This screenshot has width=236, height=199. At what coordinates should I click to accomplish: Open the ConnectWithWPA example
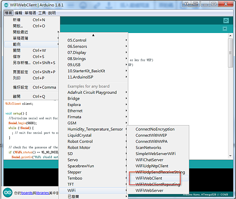[x=158, y=141]
